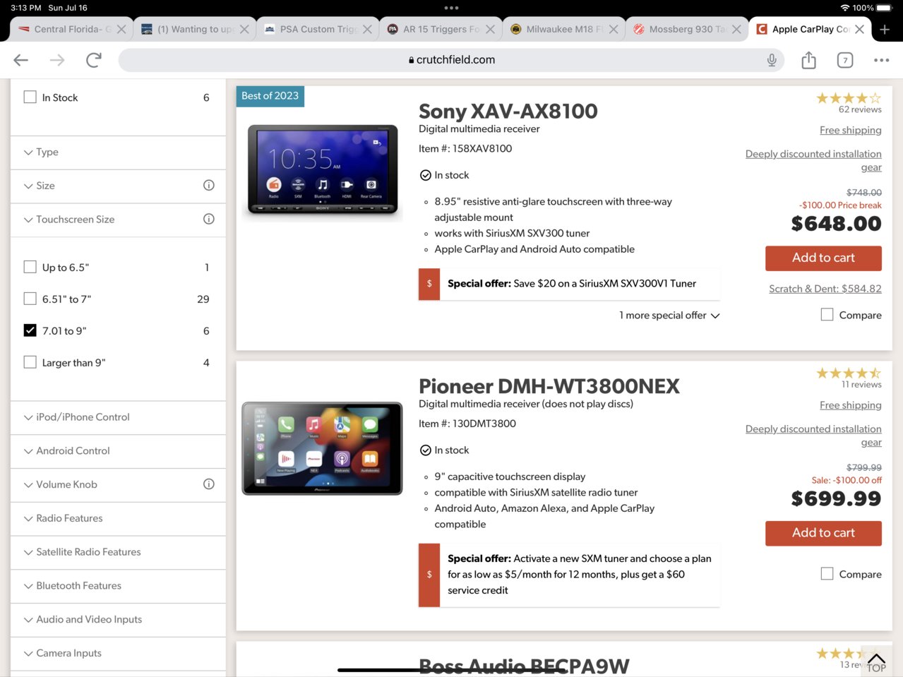Expand the Type filter section
This screenshot has width=903, height=677.
click(x=118, y=152)
